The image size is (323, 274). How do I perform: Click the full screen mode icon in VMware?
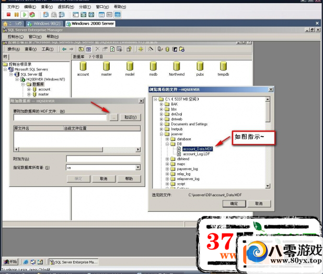[x=84, y=15]
